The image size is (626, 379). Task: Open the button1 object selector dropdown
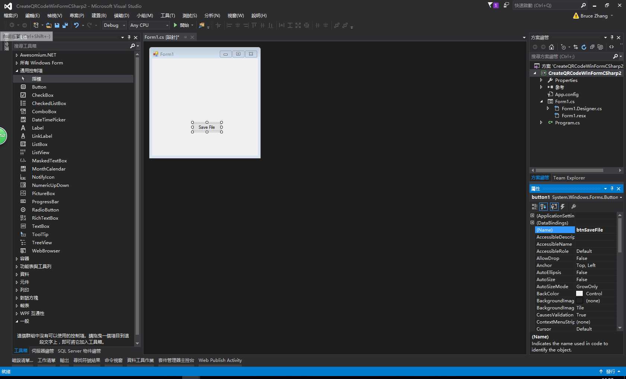(x=621, y=197)
